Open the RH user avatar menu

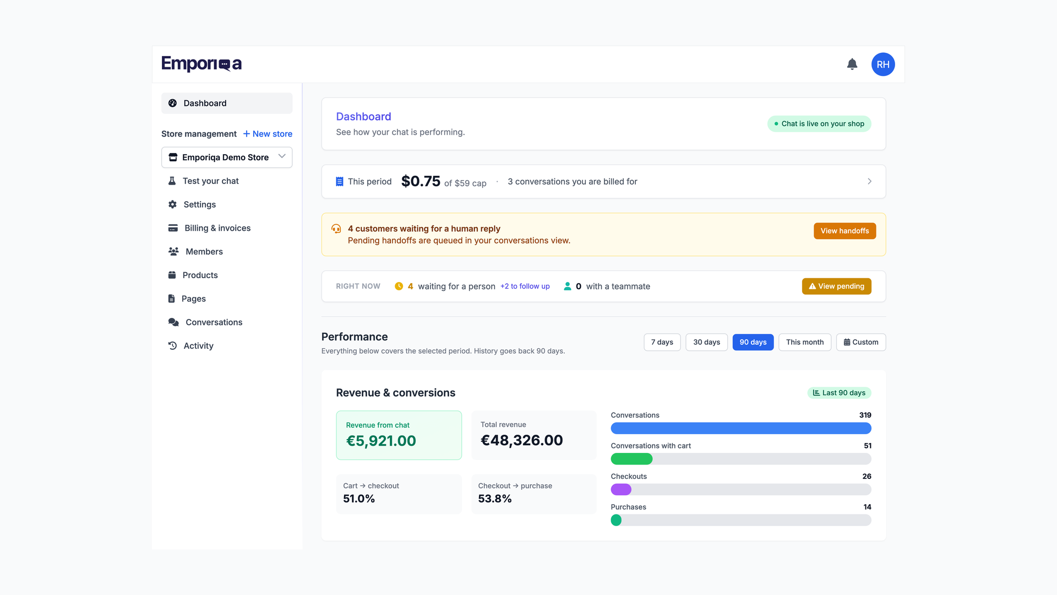(883, 64)
